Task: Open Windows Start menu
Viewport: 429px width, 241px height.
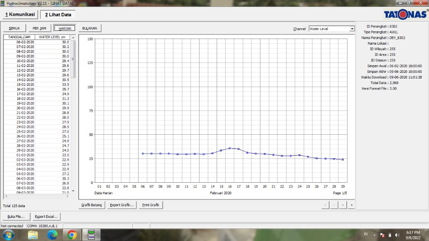Action: click(x=8, y=235)
